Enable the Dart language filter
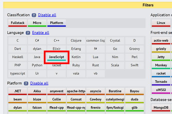This screenshot has width=172, height=114. (18, 49)
